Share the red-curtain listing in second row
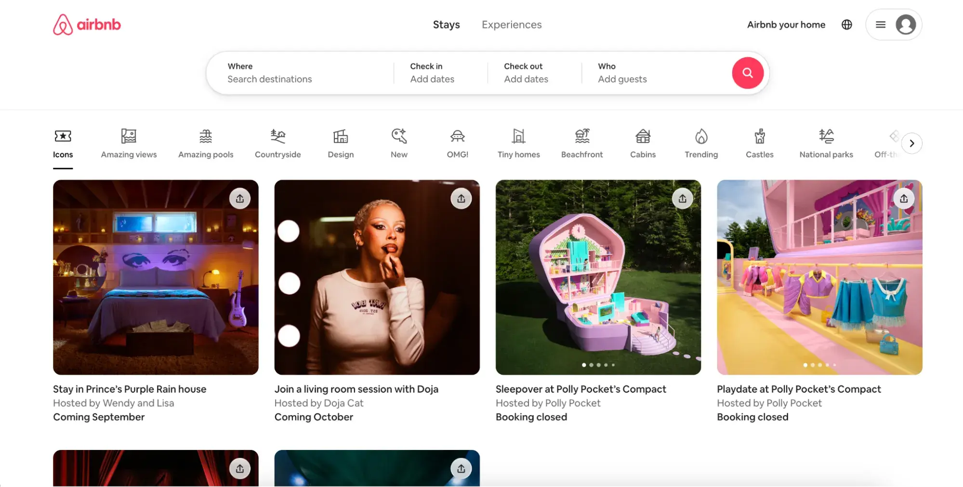963x487 pixels. (240, 469)
